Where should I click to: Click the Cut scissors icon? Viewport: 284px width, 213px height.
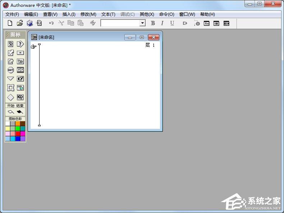point(61,23)
